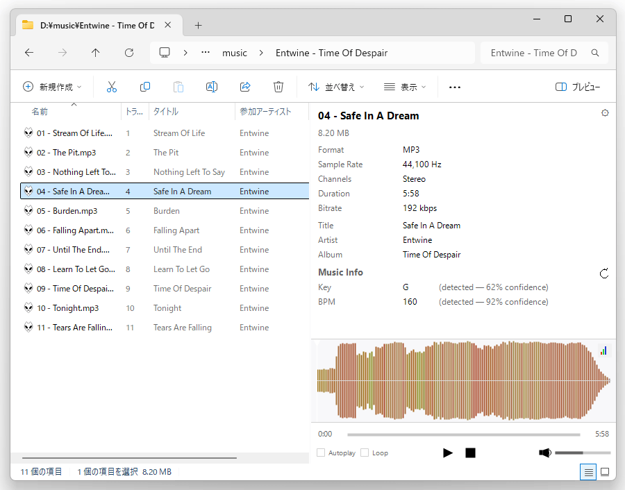This screenshot has width=625, height=490.
Task: Open the 新規作成 new item dropdown
Action: [x=52, y=87]
